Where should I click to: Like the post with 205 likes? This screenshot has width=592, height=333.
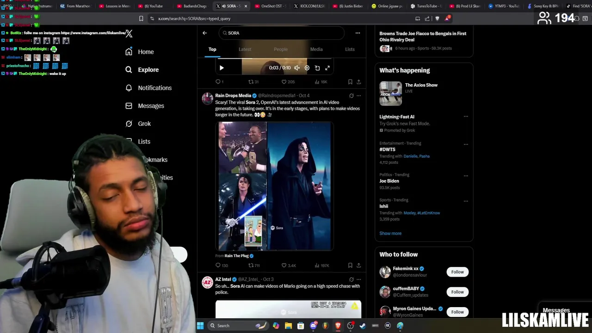(x=288, y=82)
